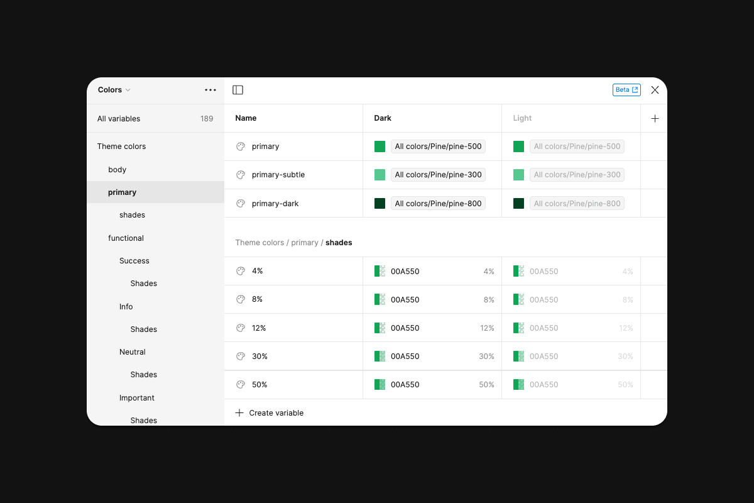This screenshot has width=754, height=503.
Task: Click the palette icon beside primary-subtle
Action: point(240,175)
